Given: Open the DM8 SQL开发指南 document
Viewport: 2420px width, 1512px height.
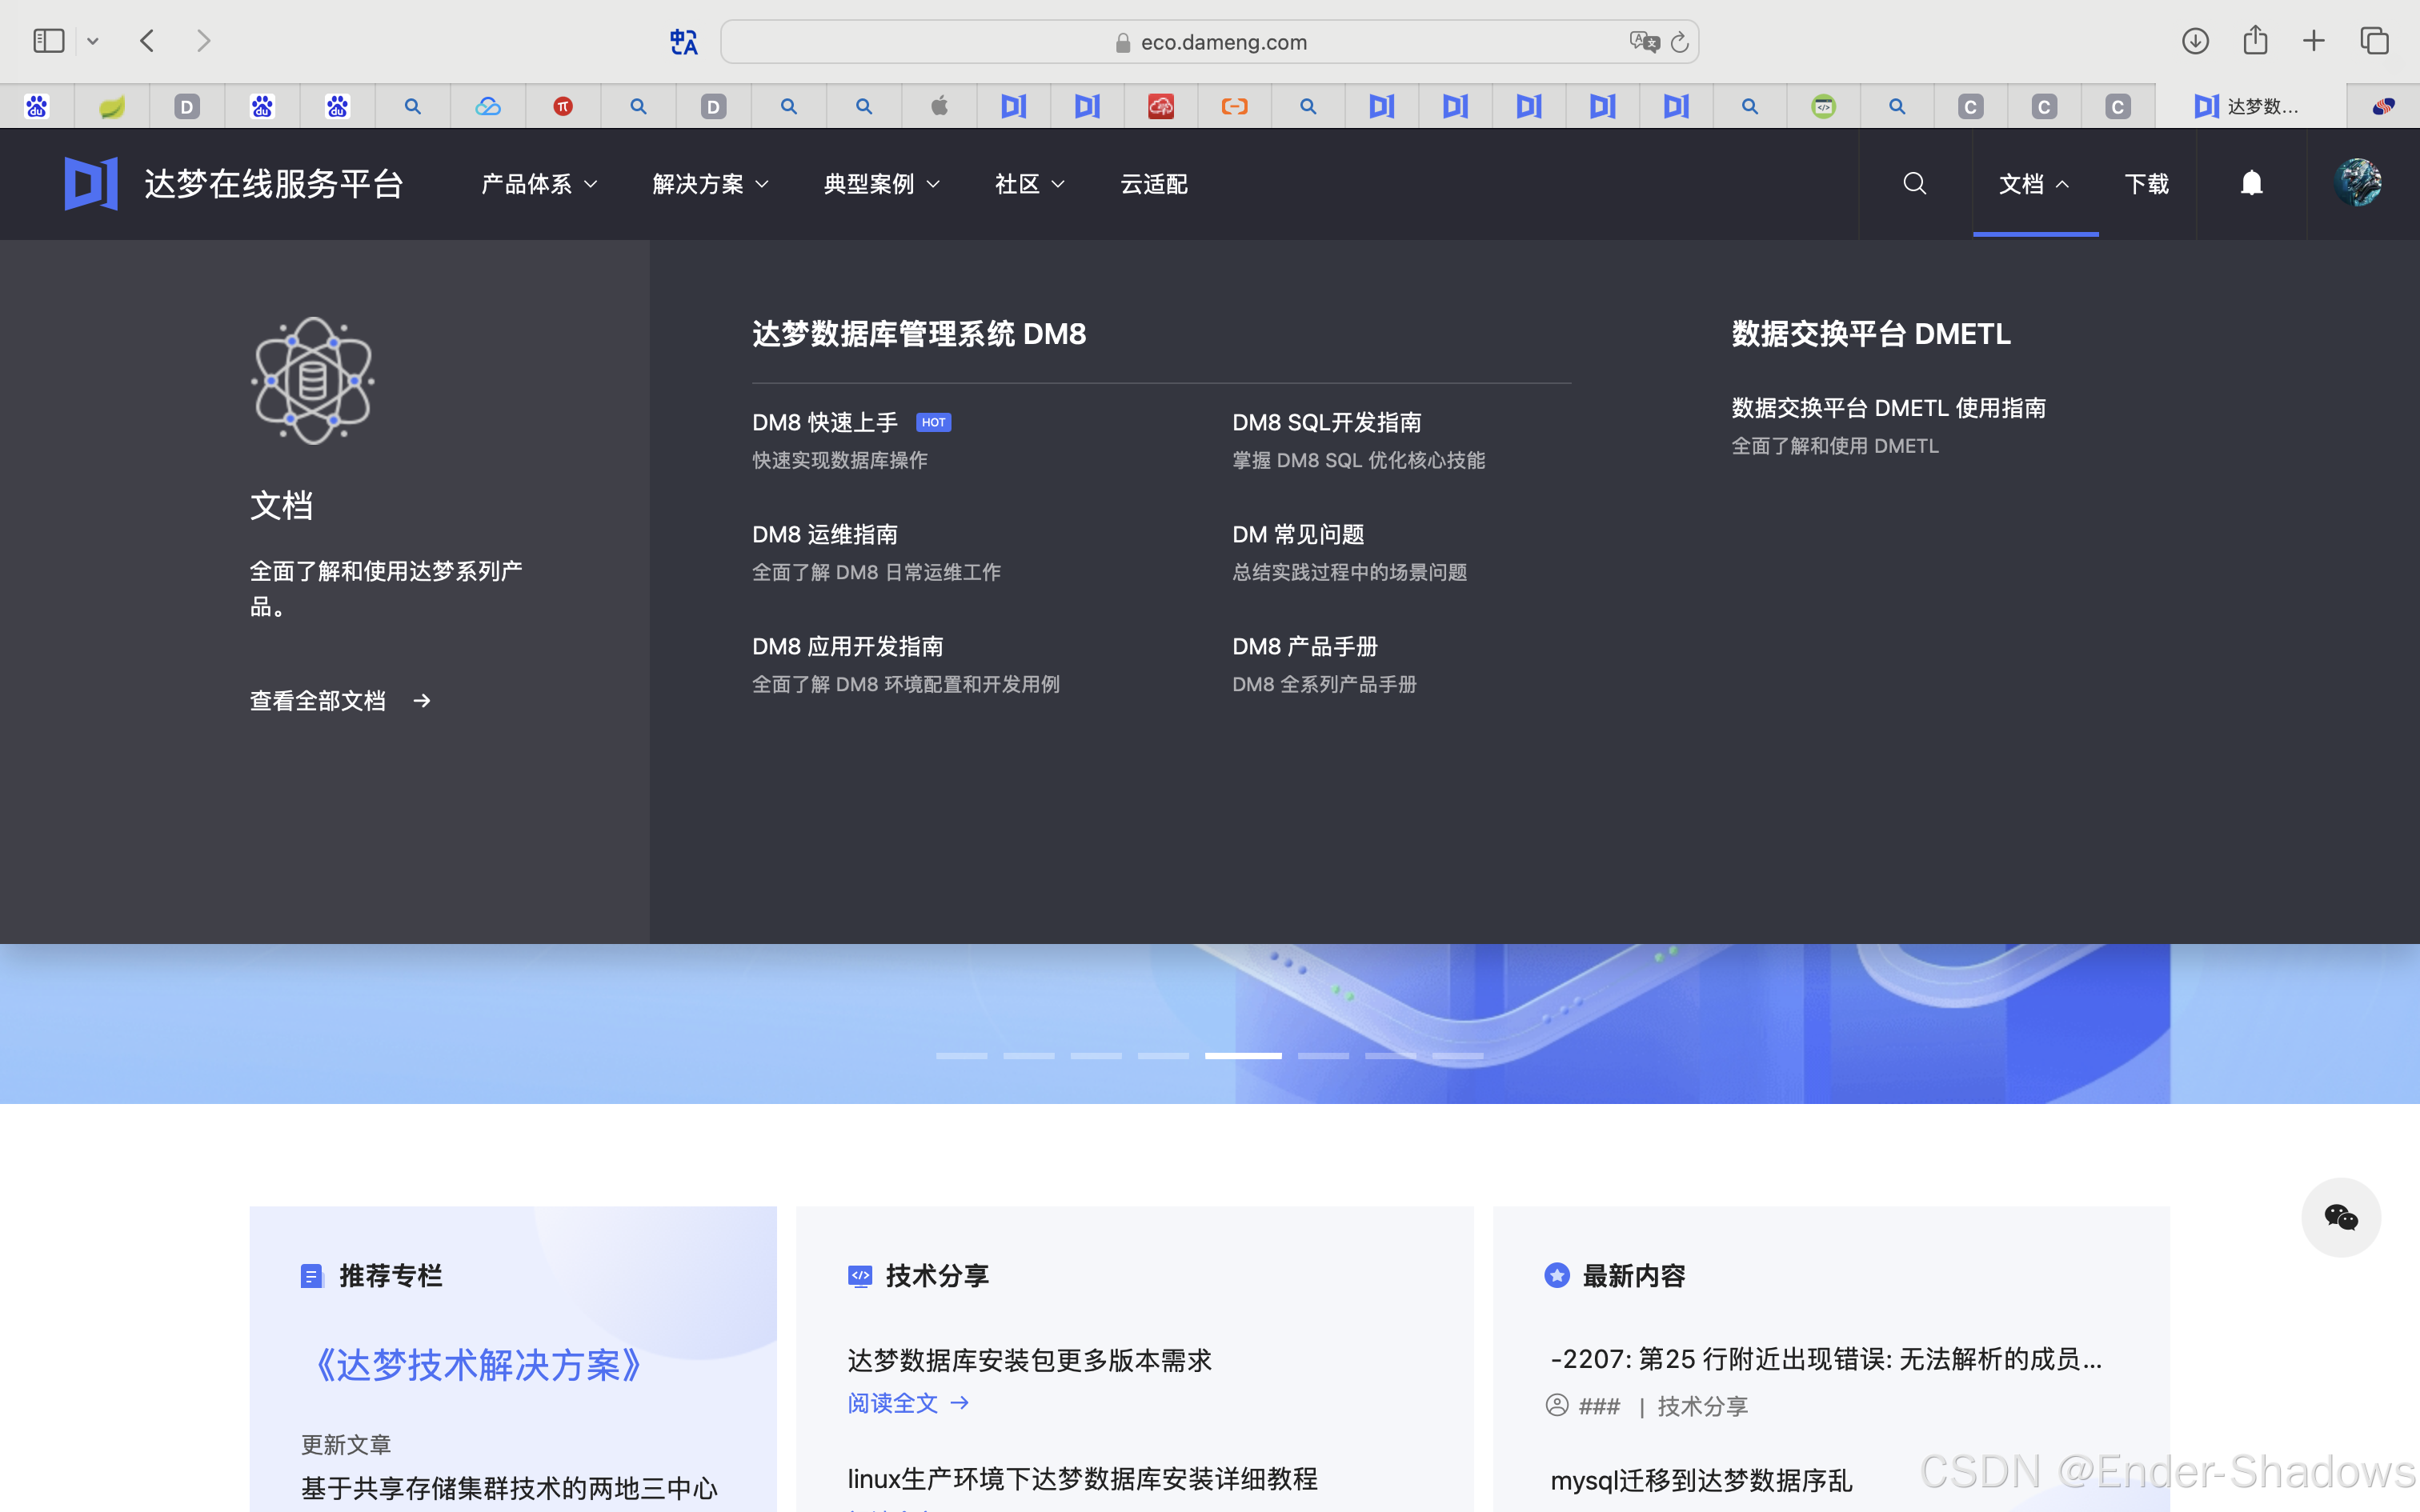Looking at the screenshot, I should pos(1326,422).
